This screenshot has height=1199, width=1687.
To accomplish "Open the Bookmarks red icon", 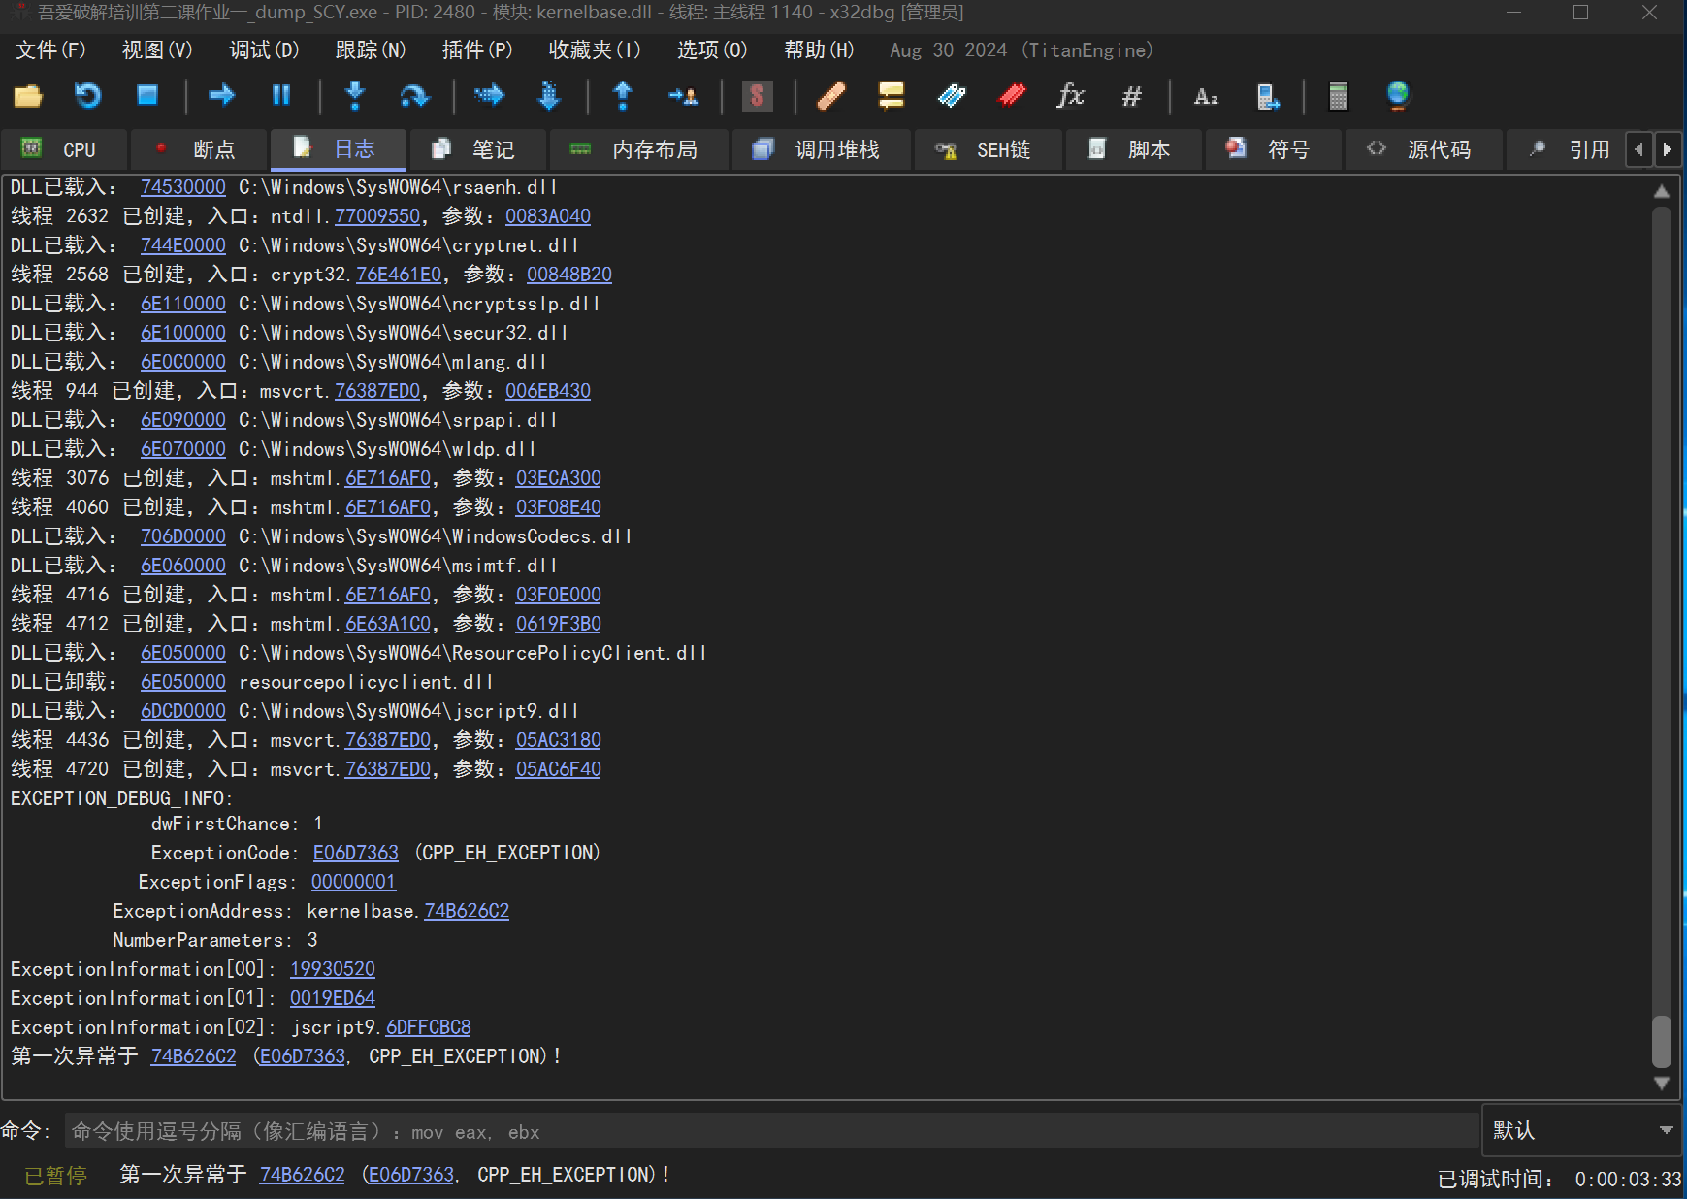I will [x=1012, y=95].
